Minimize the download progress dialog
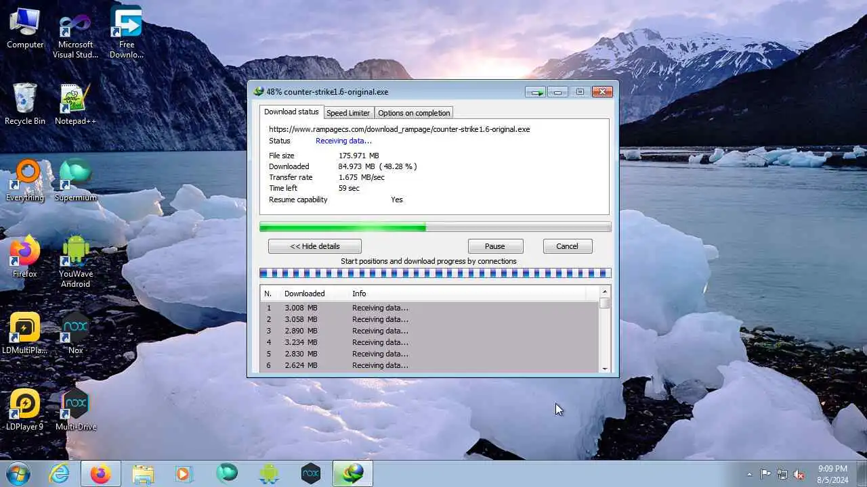Image resolution: width=867 pixels, height=487 pixels. (558, 92)
